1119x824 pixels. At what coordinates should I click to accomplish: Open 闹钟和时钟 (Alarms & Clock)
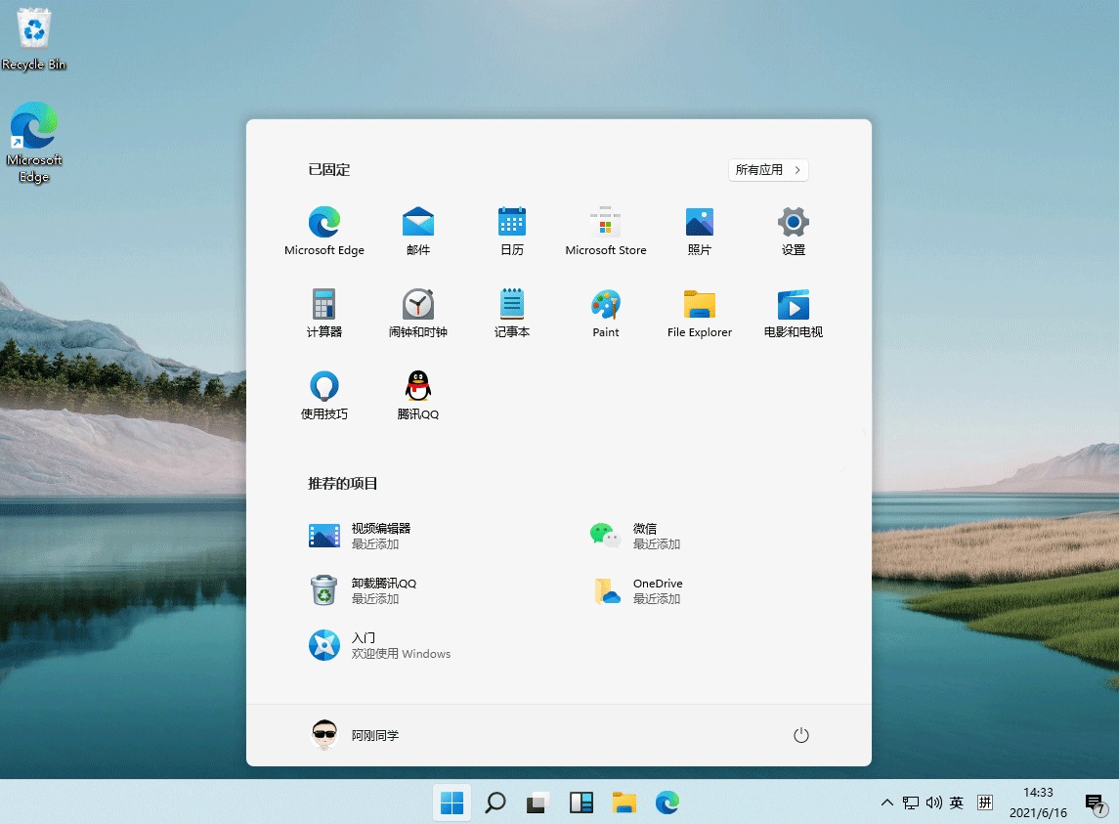[x=417, y=313]
